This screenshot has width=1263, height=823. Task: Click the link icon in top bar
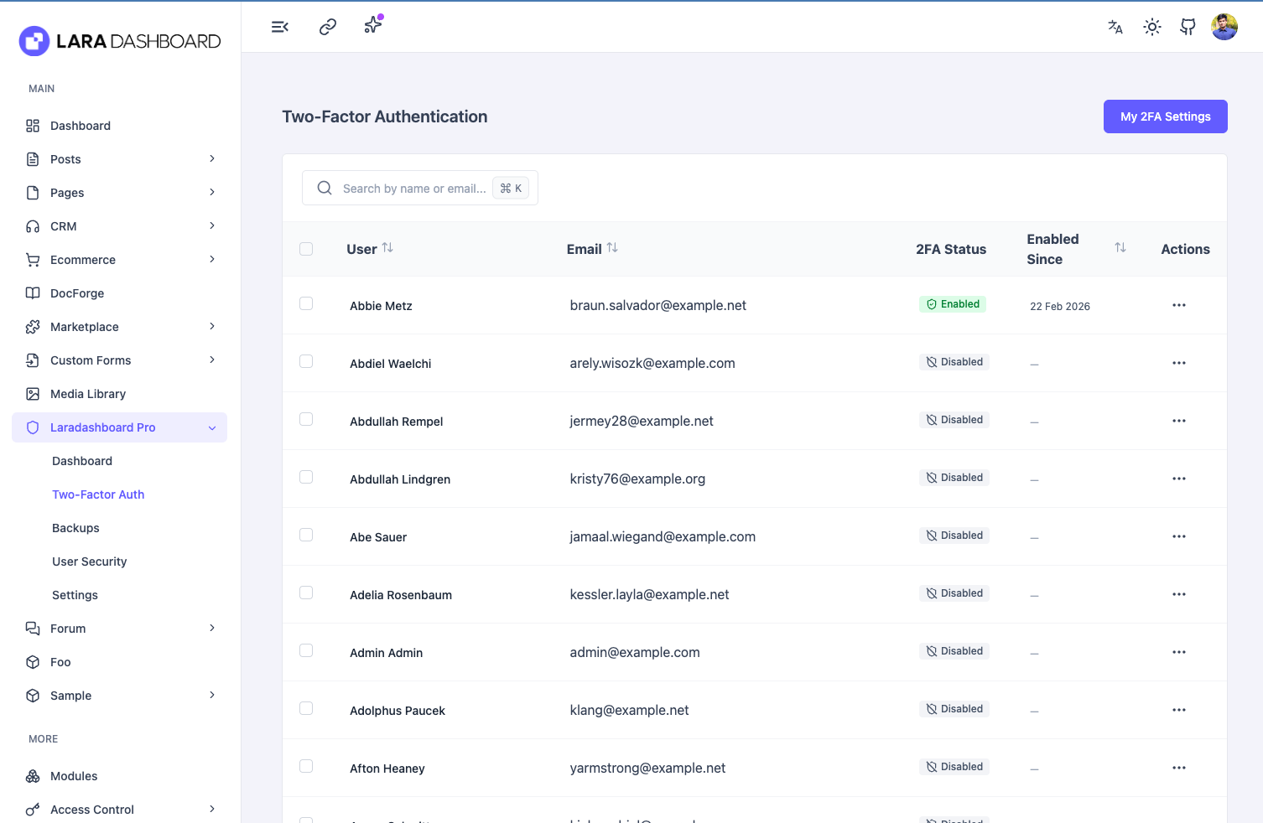click(328, 27)
